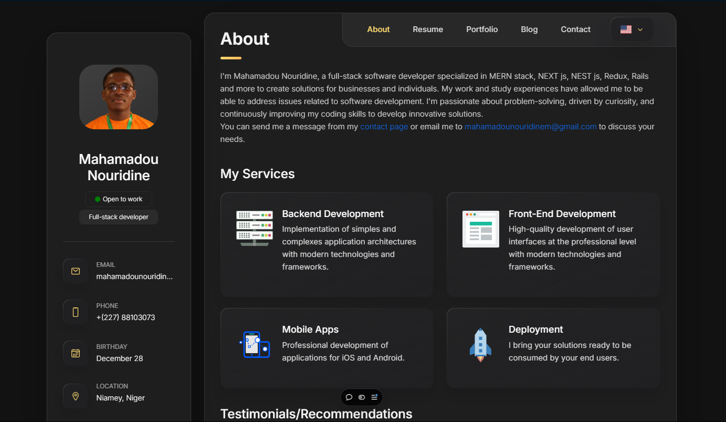Click the location pin icon
The height and width of the screenshot is (422, 726).
coord(76,396)
